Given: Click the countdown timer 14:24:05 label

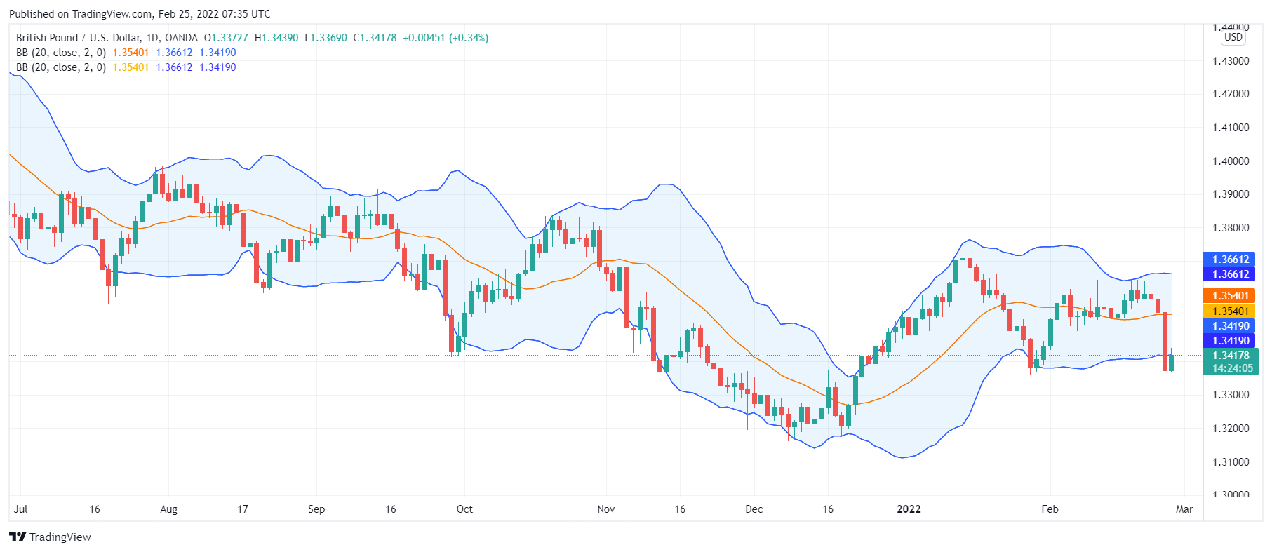Looking at the screenshot, I should (1232, 368).
